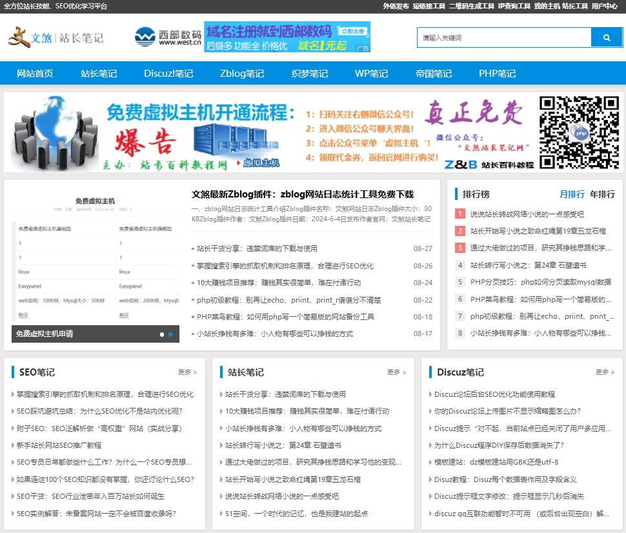Viewport: 626px width, 533px height.
Task: Open SEO踩坑避坑总结 in SEO笔记
Action: coord(99,411)
